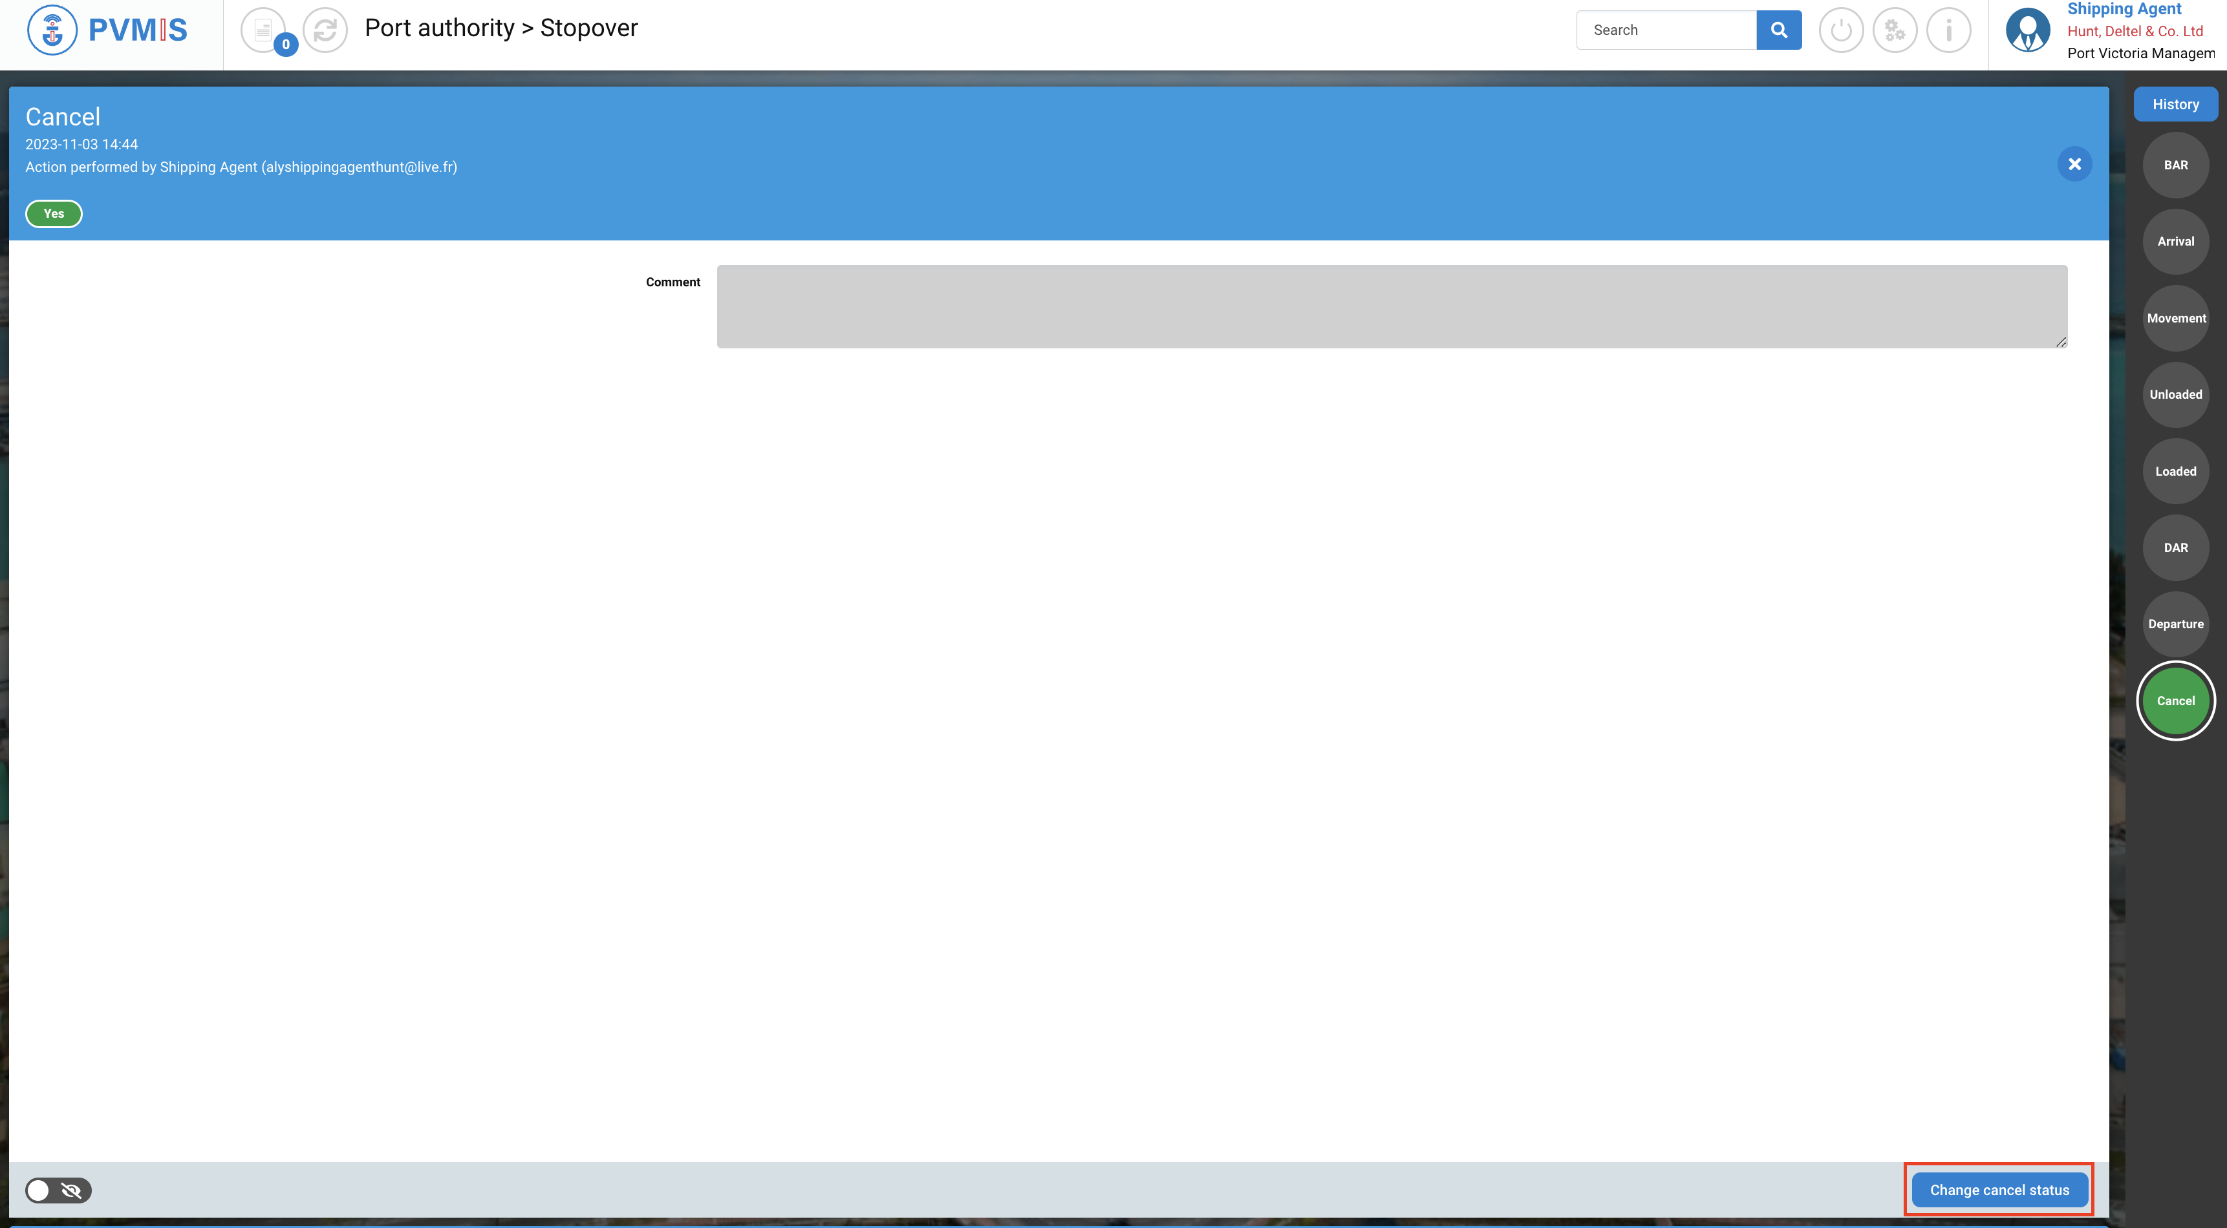The height and width of the screenshot is (1228, 2227).
Task: Select the Departure step
Action: pyautogui.click(x=2175, y=624)
